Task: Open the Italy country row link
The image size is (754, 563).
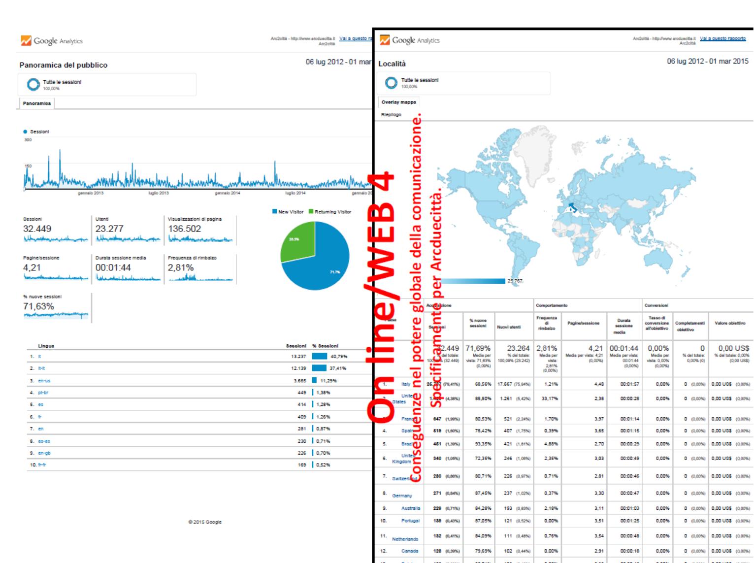Action: click(406, 384)
